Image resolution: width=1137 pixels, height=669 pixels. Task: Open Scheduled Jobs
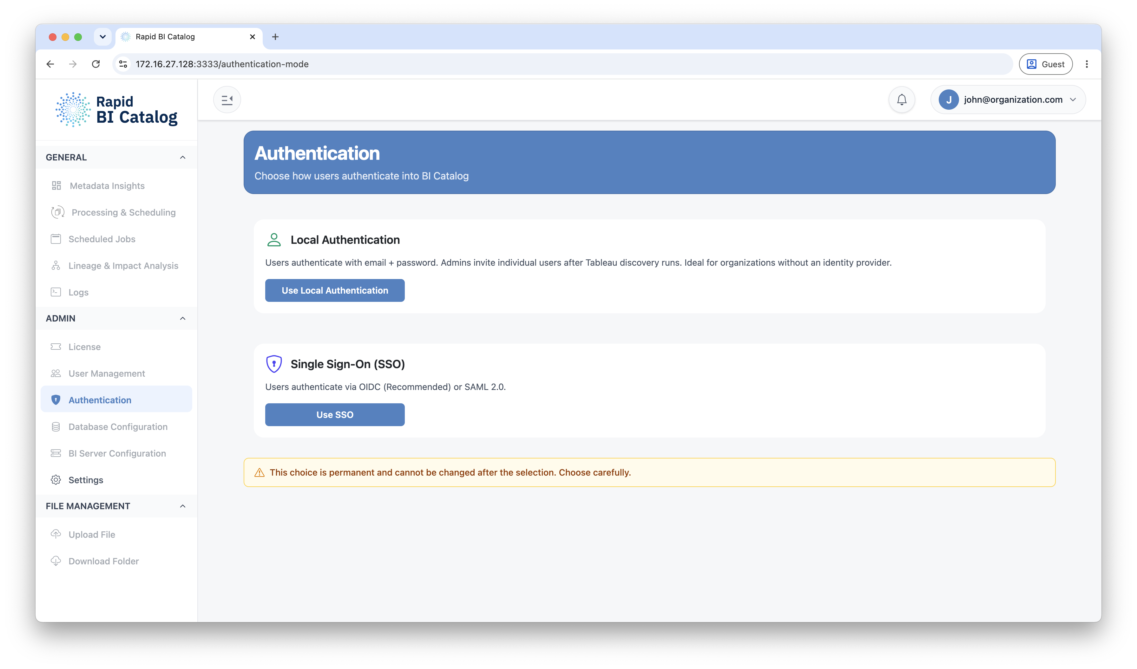(x=116, y=239)
